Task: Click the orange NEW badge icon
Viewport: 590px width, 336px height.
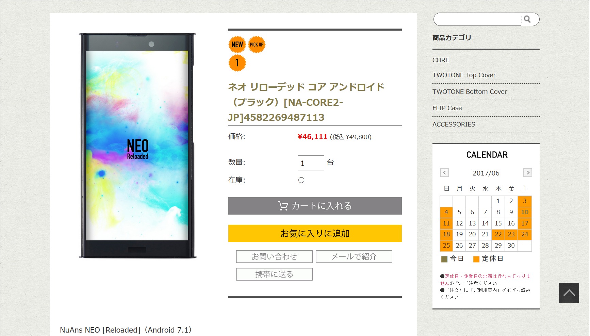Action: coord(237,45)
